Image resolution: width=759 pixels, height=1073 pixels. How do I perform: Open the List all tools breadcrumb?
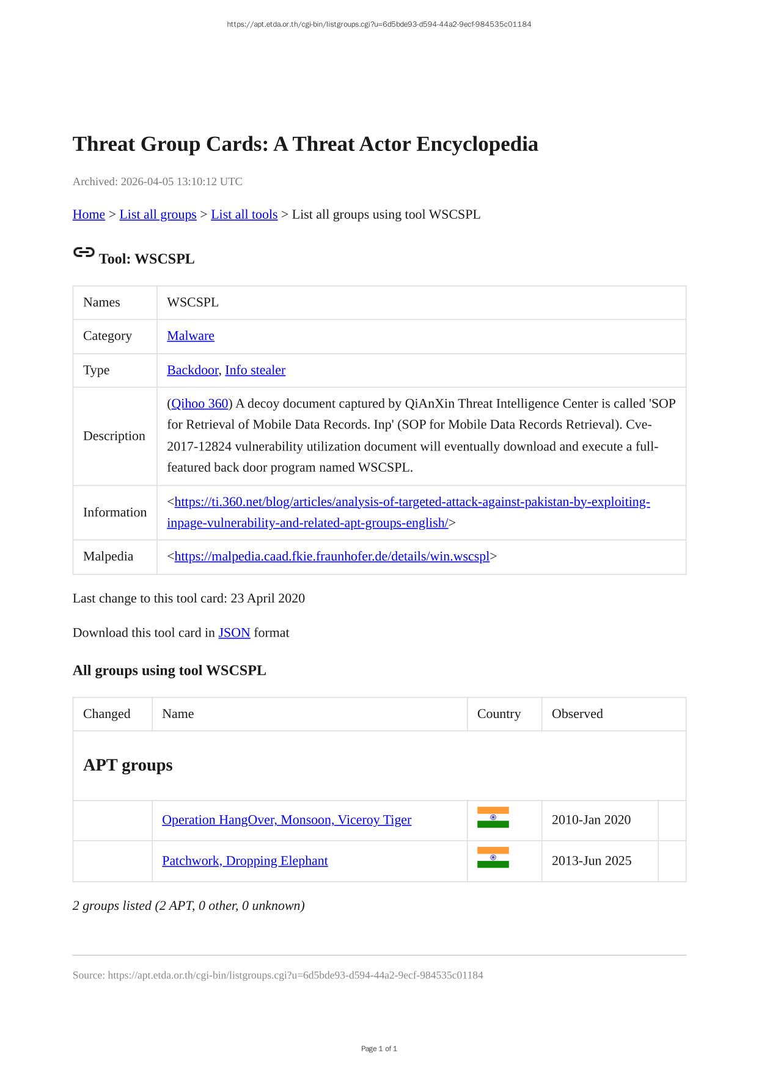(244, 214)
